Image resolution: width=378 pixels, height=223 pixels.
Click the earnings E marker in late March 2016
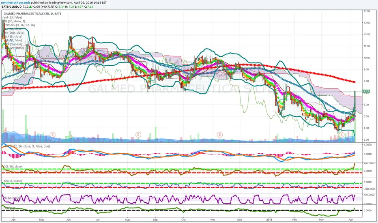click(341, 135)
